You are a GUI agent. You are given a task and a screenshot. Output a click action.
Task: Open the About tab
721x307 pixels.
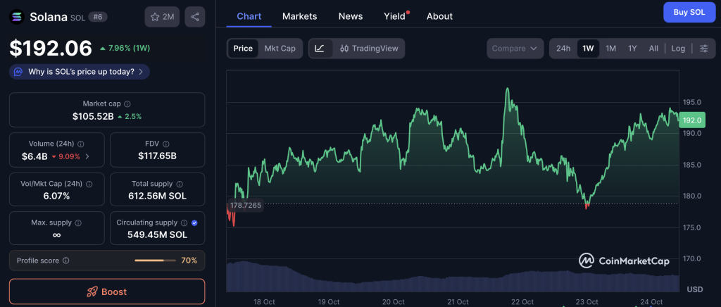439,16
